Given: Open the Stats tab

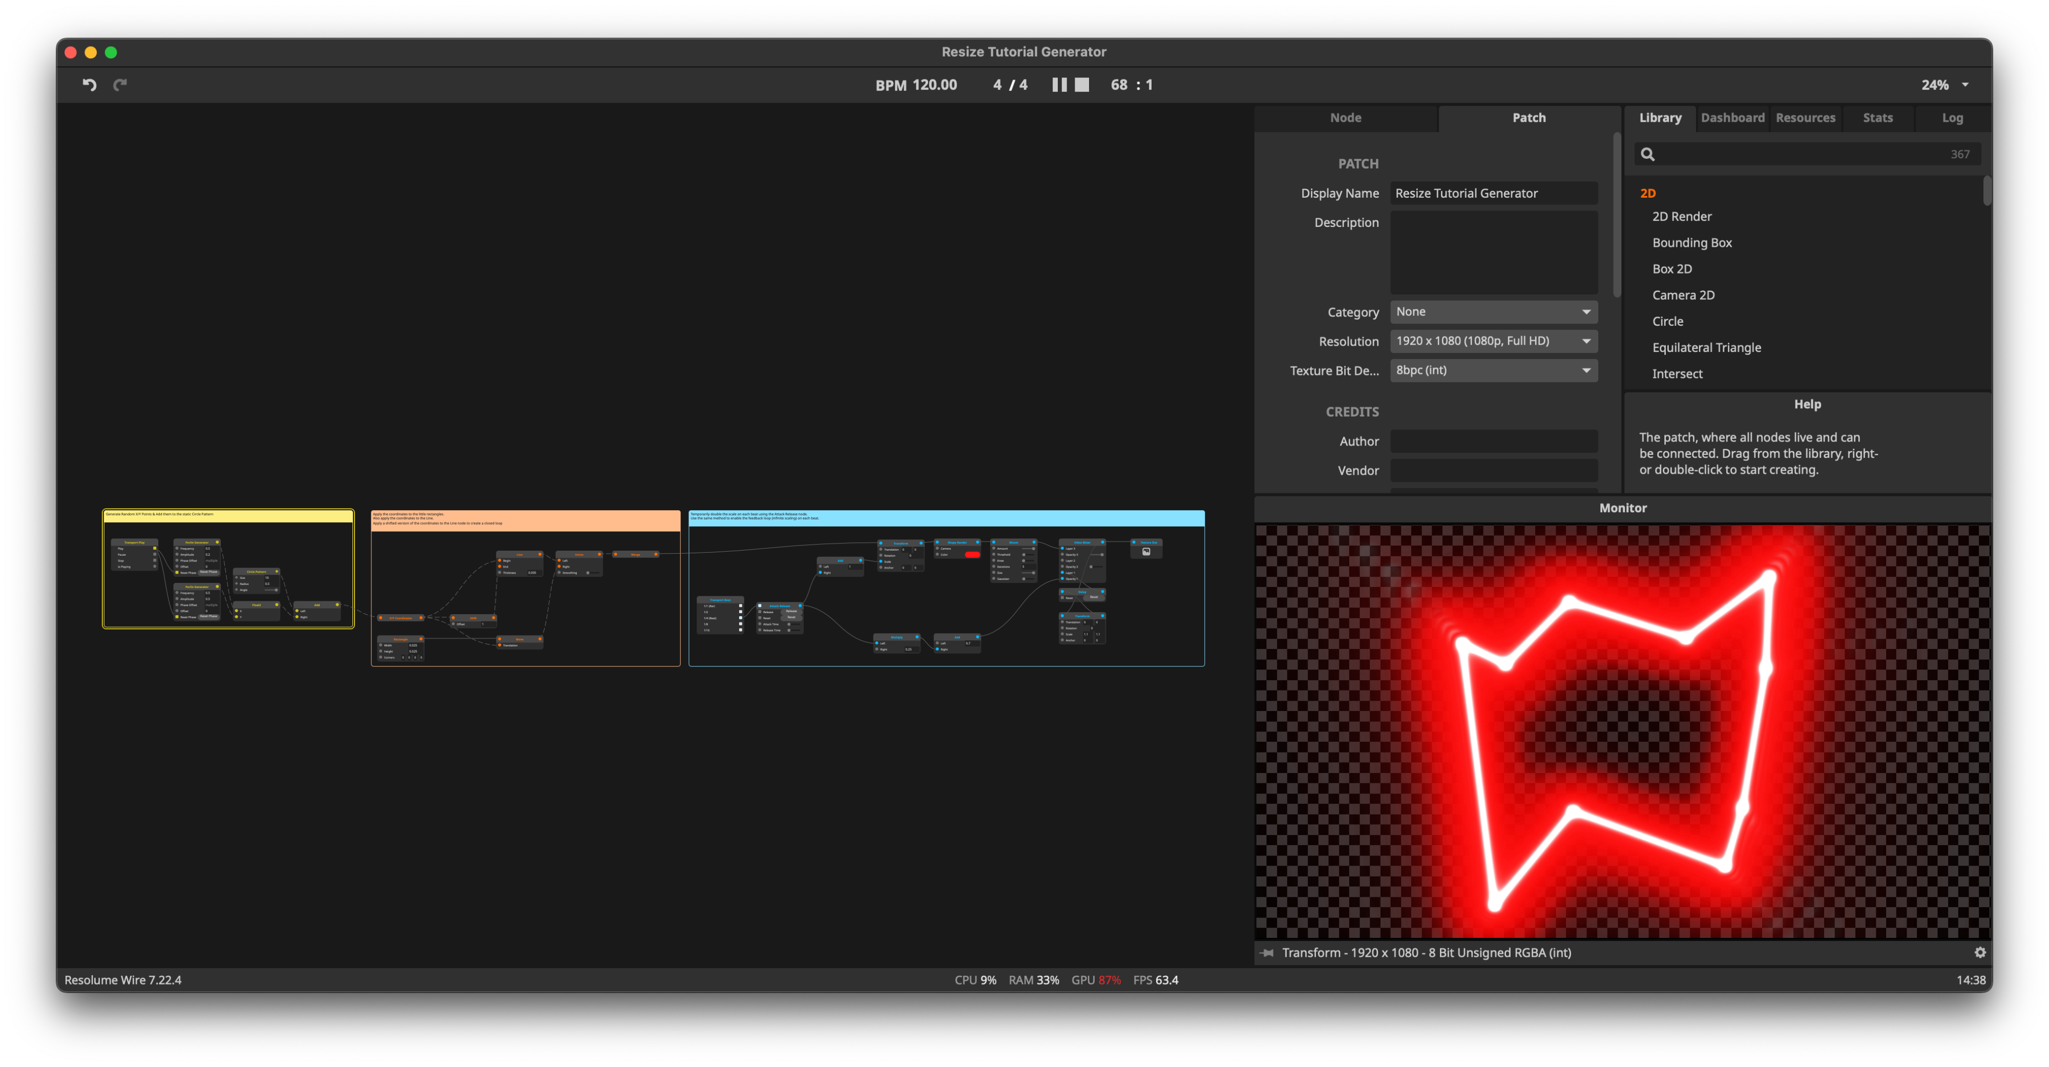Looking at the screenshot, I should tap(1877, 118).
